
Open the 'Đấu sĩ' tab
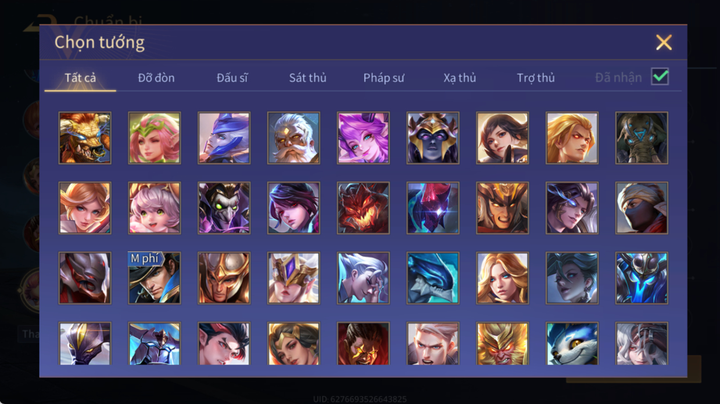click(x=232, y=78)
